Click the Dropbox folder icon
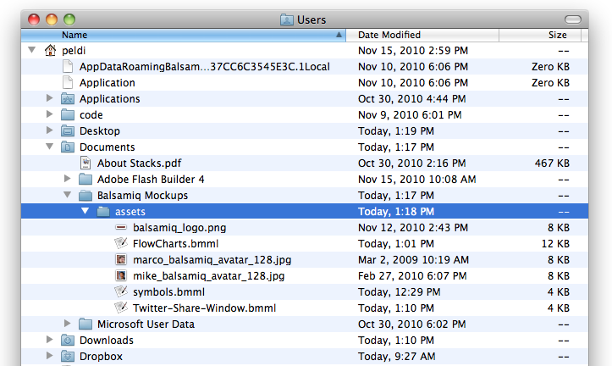612x366 pixels. click(68, 357)
